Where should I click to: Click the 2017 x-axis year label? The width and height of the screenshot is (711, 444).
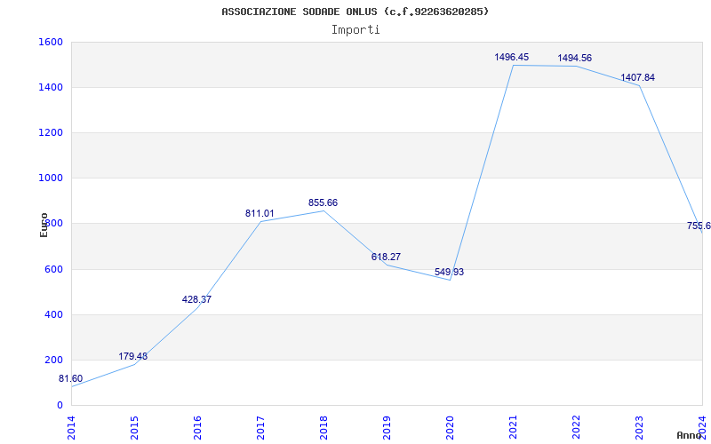point(260,427)
